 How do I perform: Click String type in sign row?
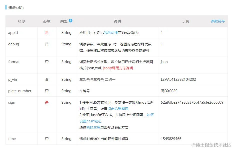(66, 102)
